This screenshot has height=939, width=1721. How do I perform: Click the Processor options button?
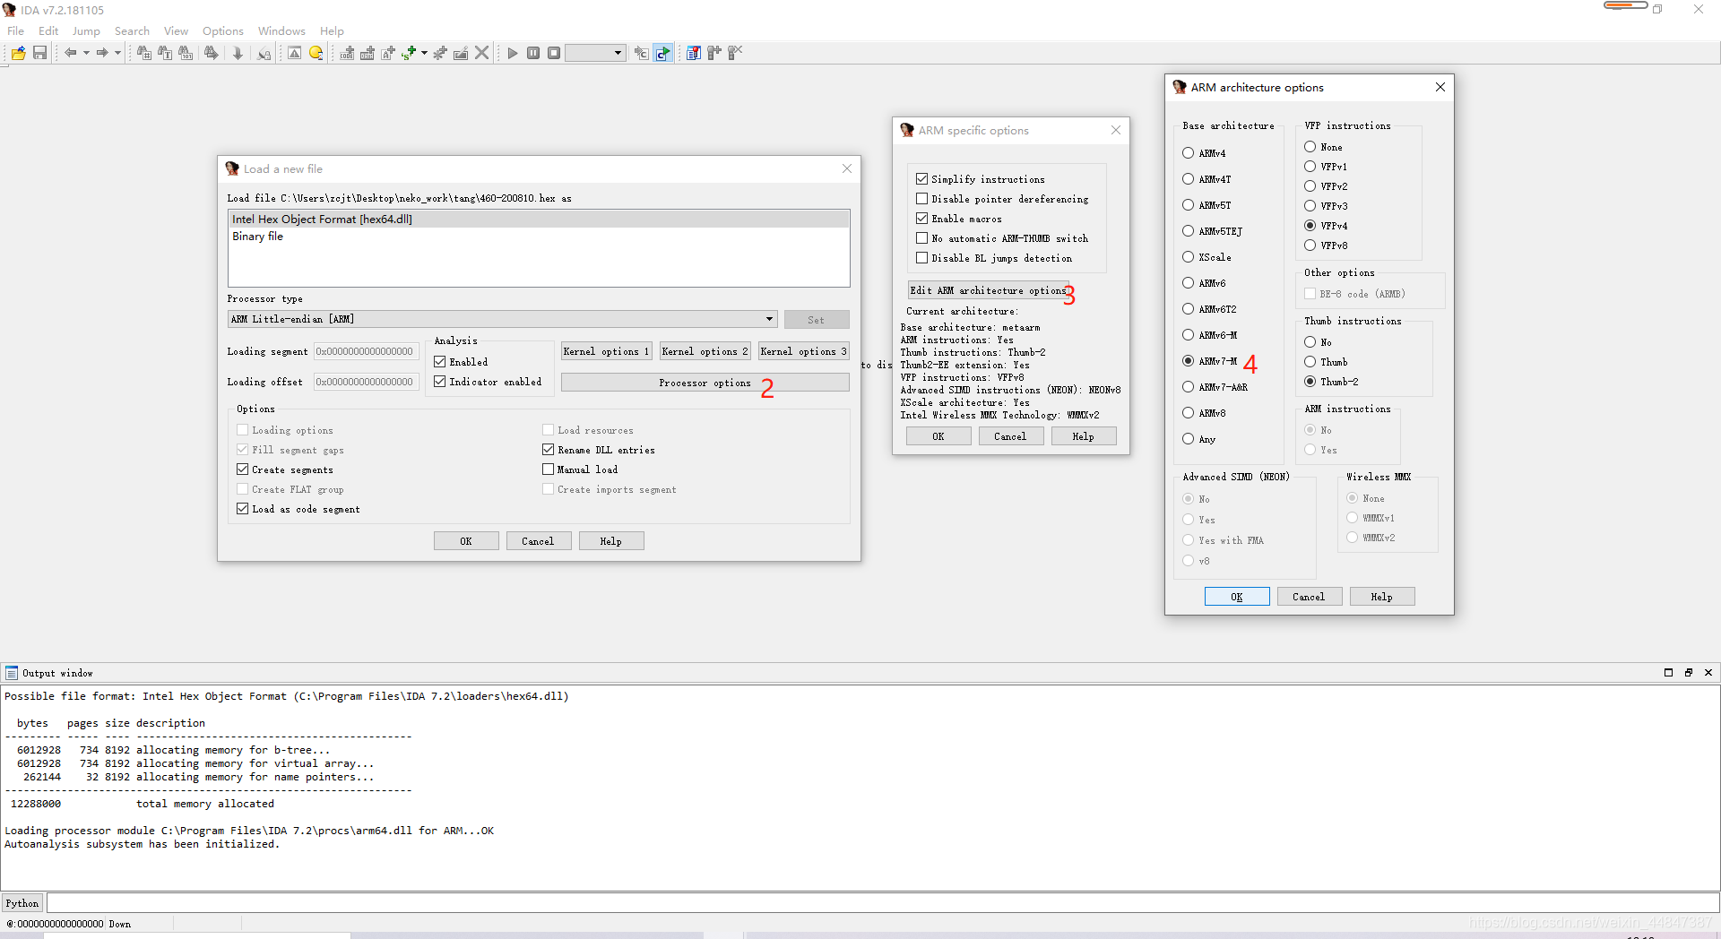pos(705,383)
